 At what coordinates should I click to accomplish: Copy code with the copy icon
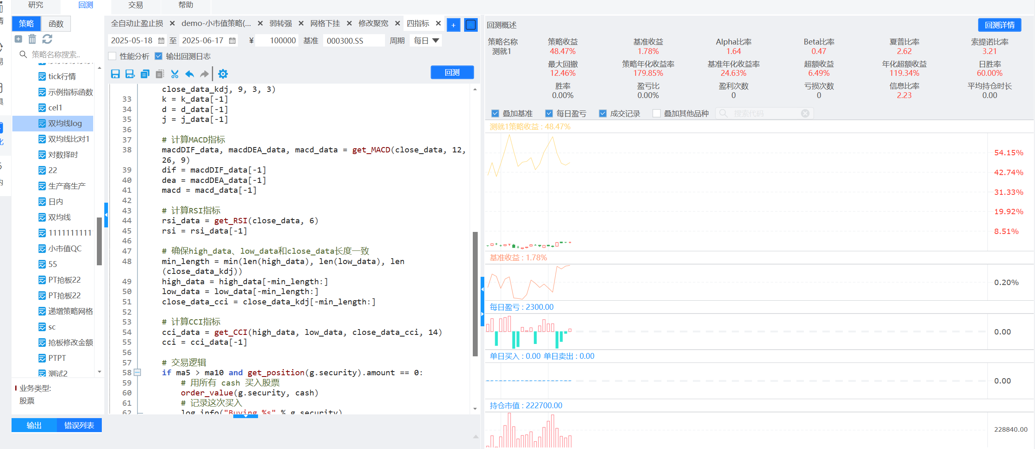pos(145,74)
